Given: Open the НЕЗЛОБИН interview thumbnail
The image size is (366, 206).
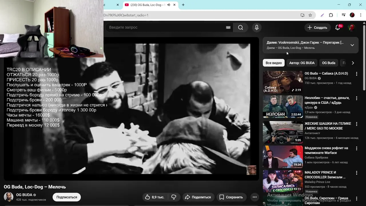Looking at the screenshot, I should pos(283,107).
